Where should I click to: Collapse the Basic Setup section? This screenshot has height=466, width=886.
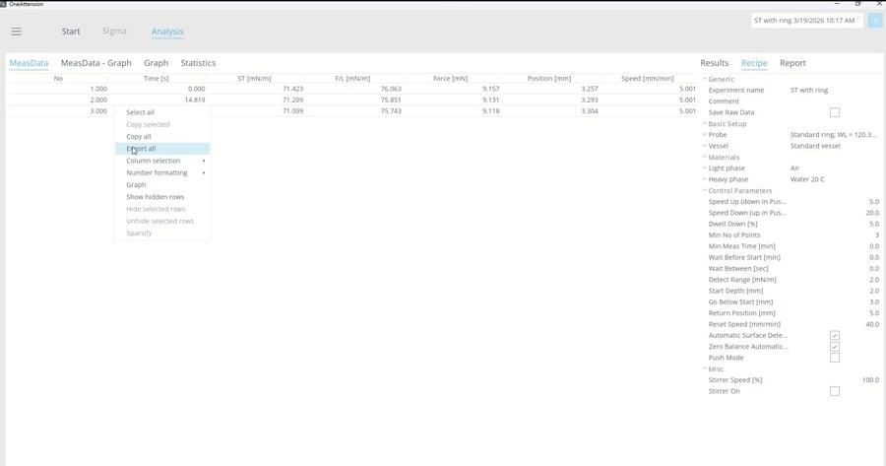click(704, 124)
